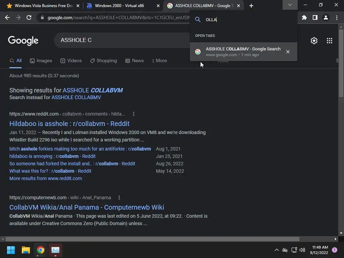Click the 'About 985 results' text

44,76
